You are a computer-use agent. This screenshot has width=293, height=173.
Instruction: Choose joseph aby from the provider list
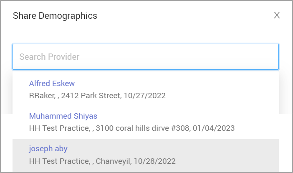[48, 148]
